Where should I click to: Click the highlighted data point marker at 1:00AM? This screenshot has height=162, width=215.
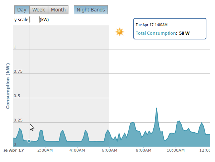[x=29, y=141]
